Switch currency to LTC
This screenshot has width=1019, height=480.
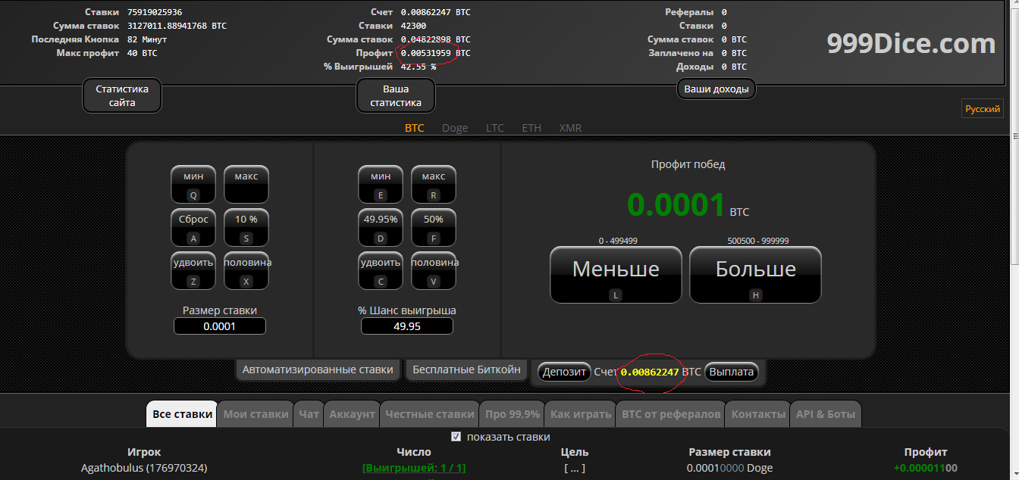(495, 128)
